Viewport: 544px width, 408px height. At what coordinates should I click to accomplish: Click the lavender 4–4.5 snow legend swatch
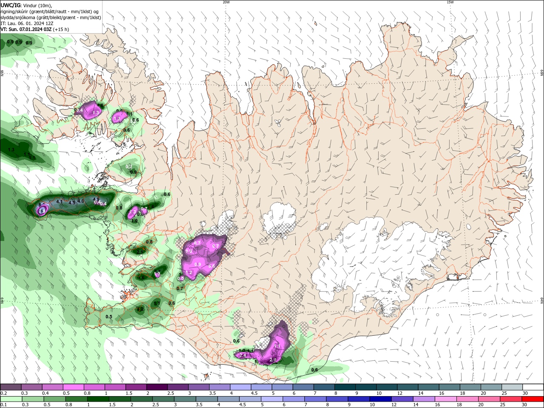pyautogui.click(x=241, y=387)
